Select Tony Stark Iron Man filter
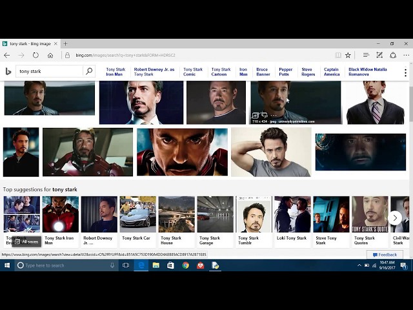This screenshot has width=413, height=310. point(116,72)
